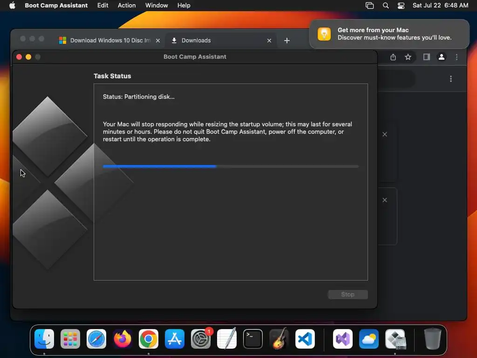Open Safari from the Dock
This screenshot has width=477, height=358.
coord(96,339)
